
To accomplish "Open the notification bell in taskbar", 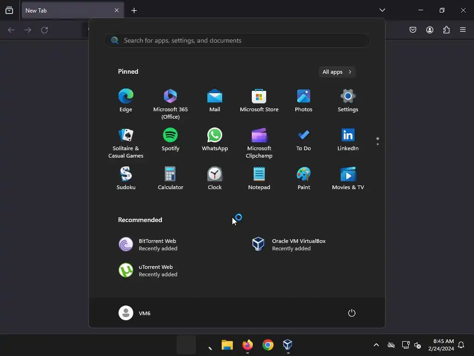I will tap(462, 345).
